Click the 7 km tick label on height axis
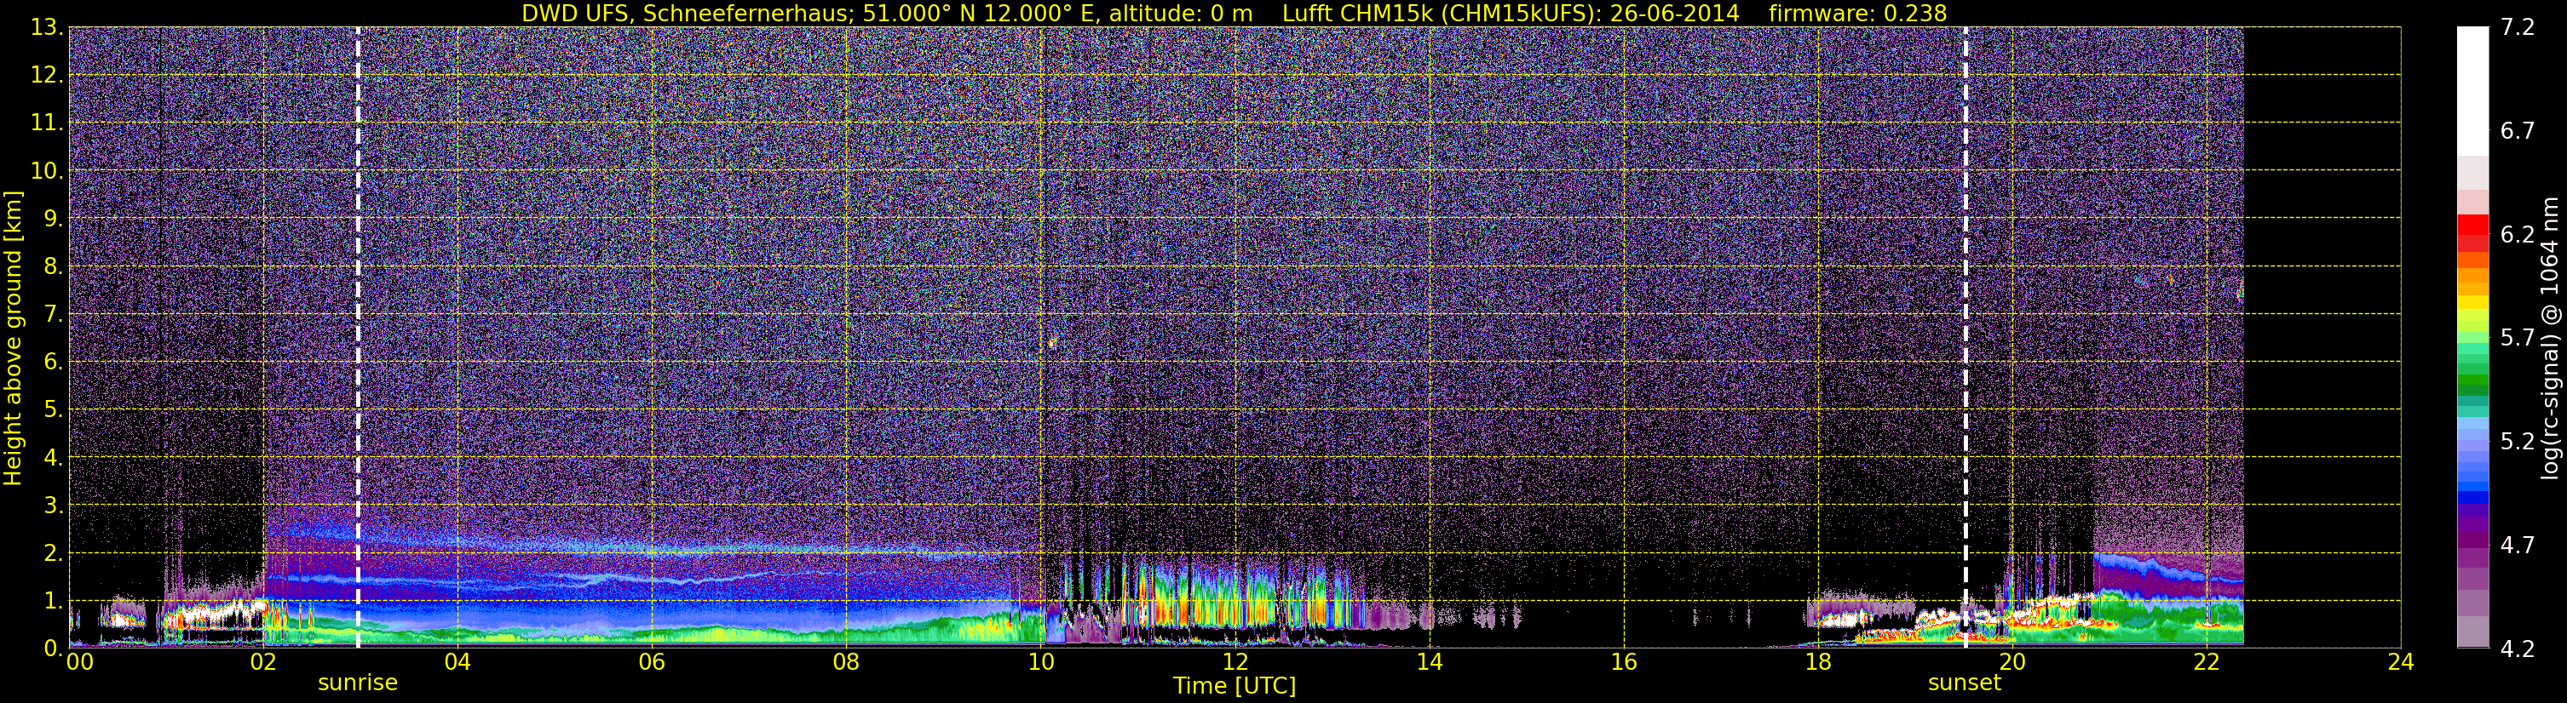Screen dimensions: 2567x703 [53, 315]
